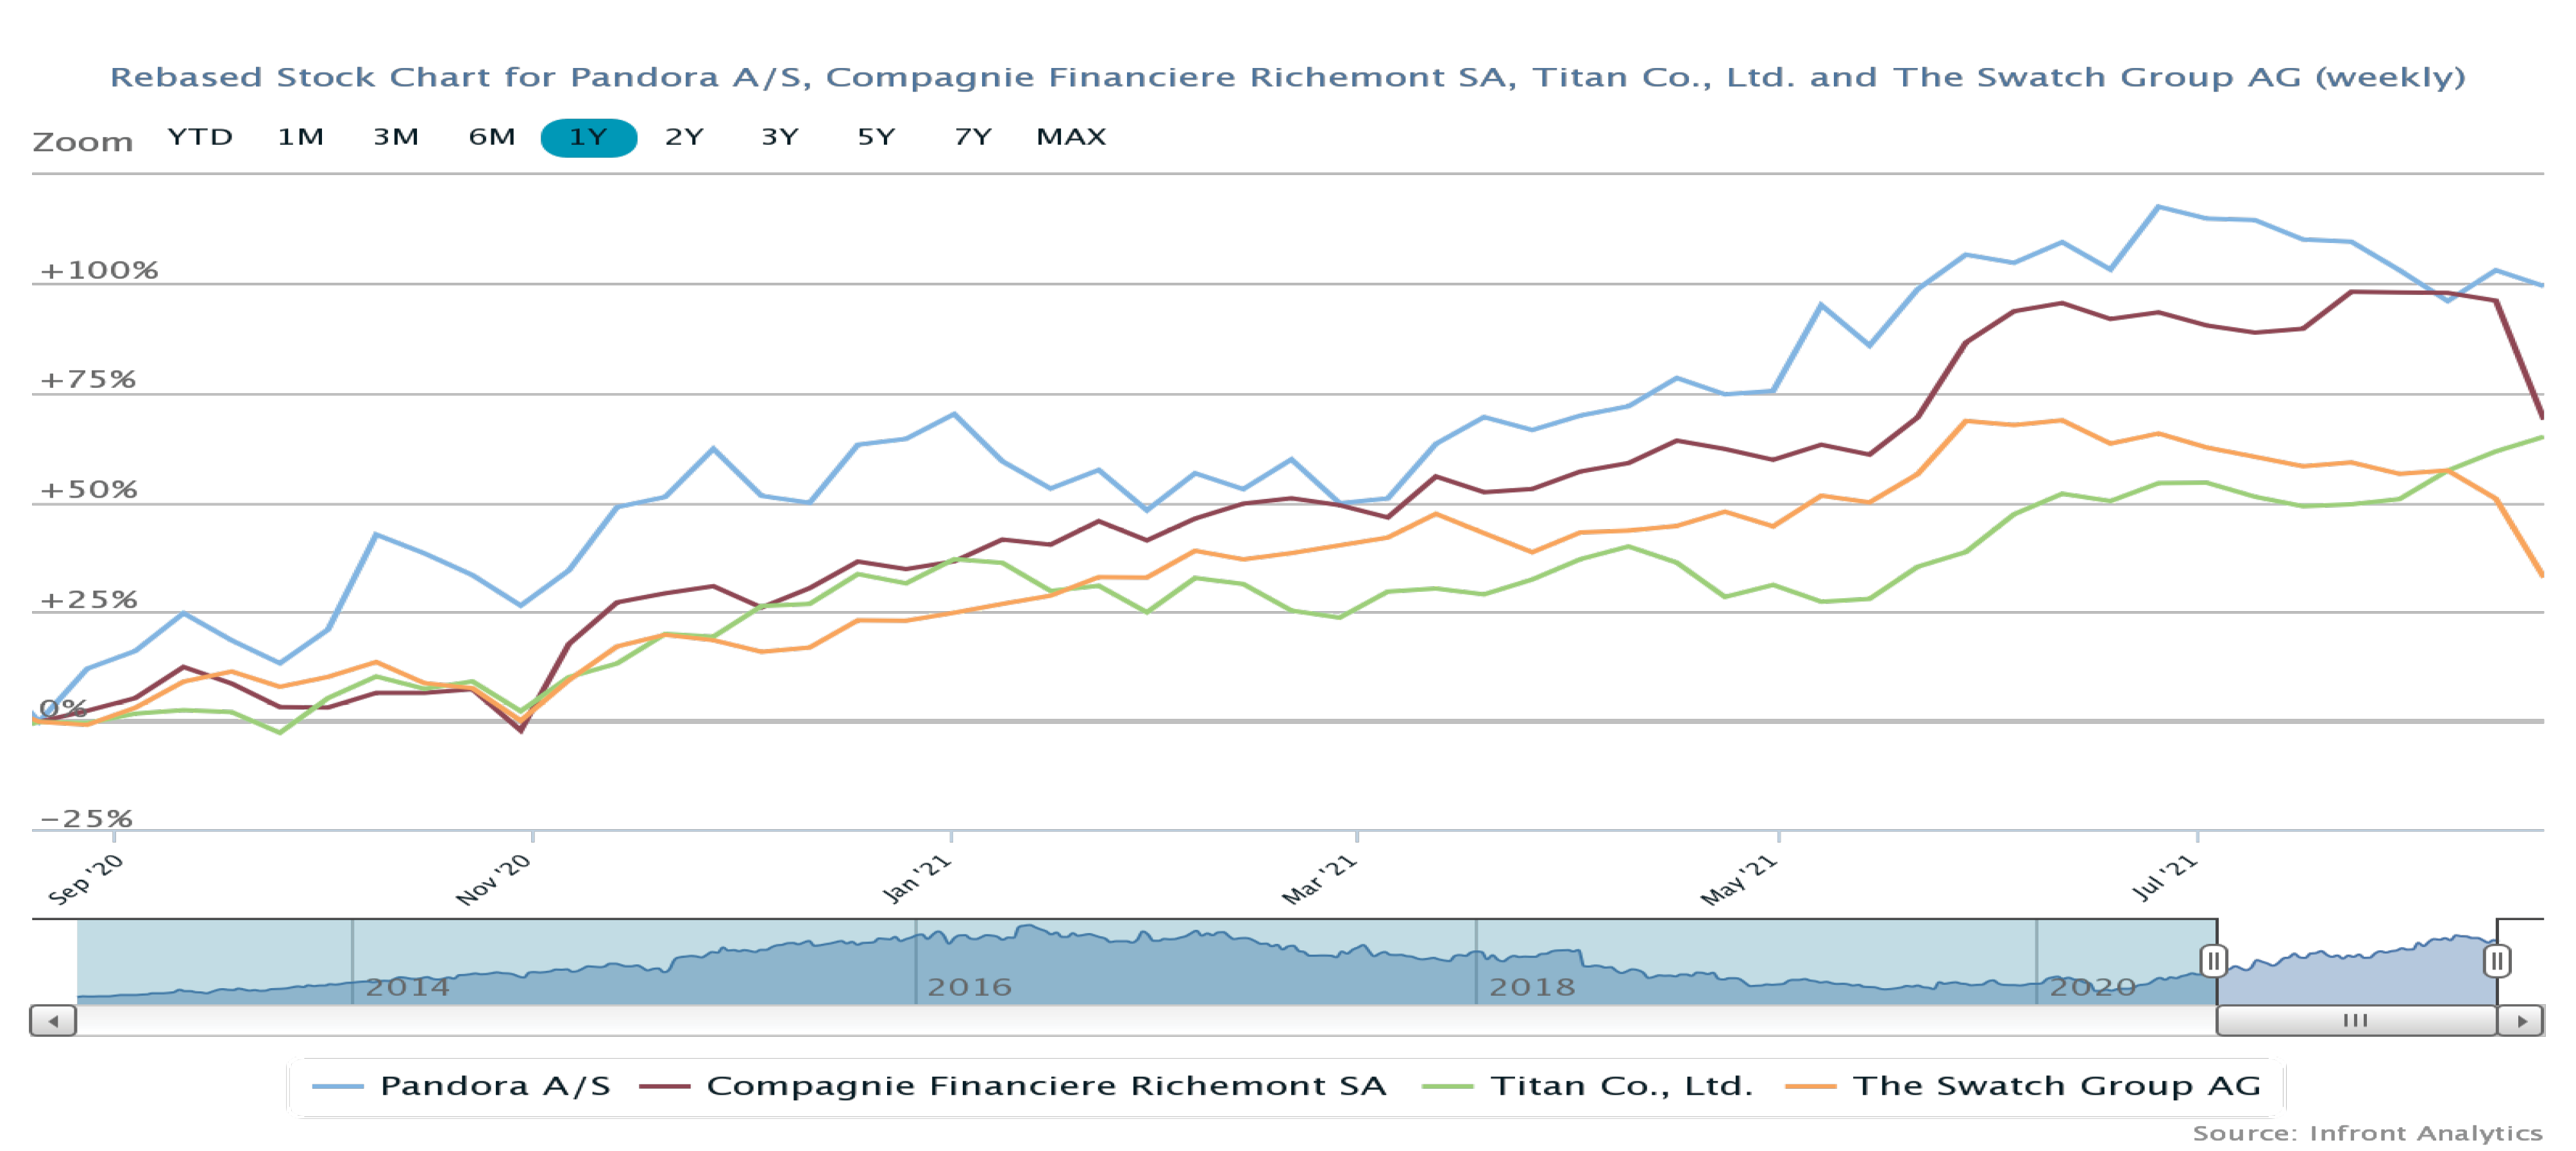Zoom chart to 2Y range
Viewport: 2576px width, 1151px height.
click(684, 137)
